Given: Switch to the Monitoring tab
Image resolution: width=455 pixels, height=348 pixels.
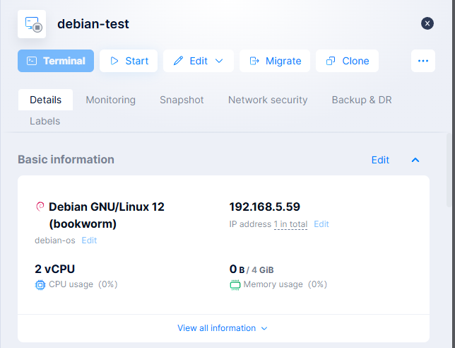Looking at the screenshot, I should pos(110,100).
